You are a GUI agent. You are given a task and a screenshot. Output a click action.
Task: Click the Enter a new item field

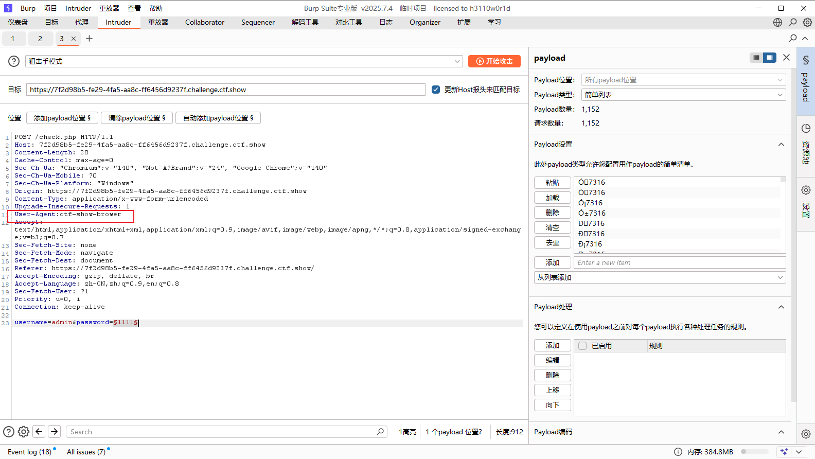tap(680, 262)
